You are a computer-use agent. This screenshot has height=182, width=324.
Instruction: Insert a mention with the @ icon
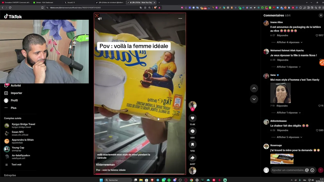tap(307, 170)
